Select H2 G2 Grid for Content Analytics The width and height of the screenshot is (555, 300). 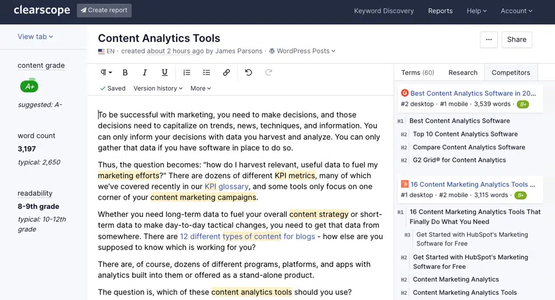(x=459, y=160)
